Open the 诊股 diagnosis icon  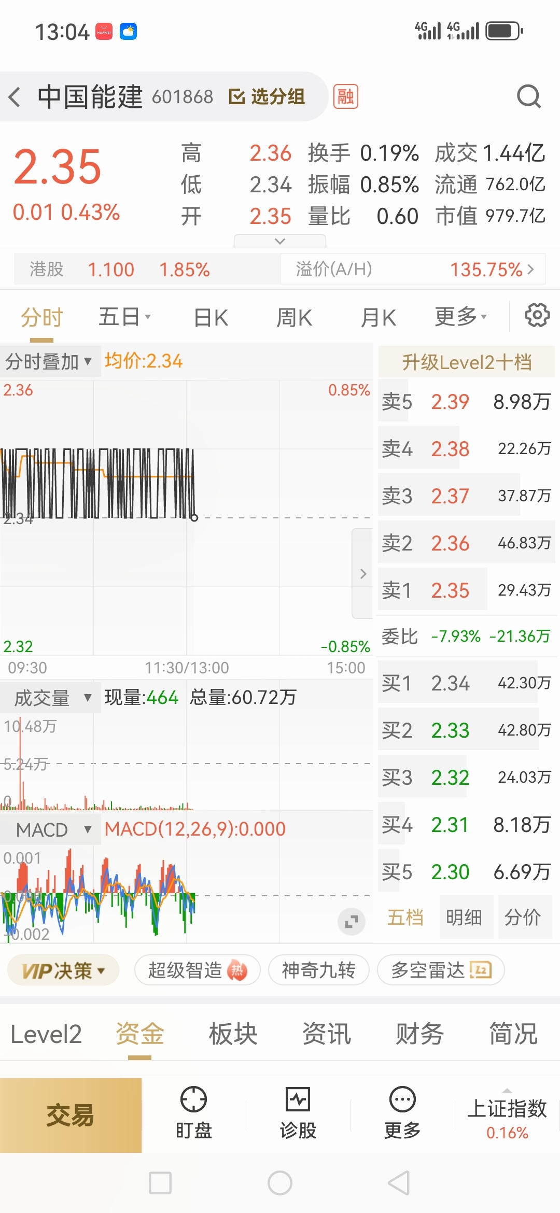tap(298, 1099)
